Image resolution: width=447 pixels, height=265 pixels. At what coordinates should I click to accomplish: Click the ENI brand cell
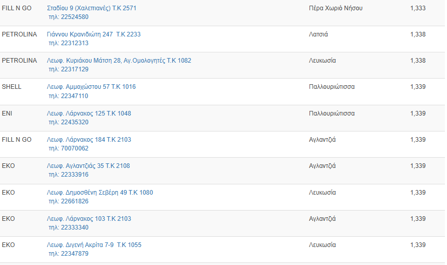coord(7,113)
